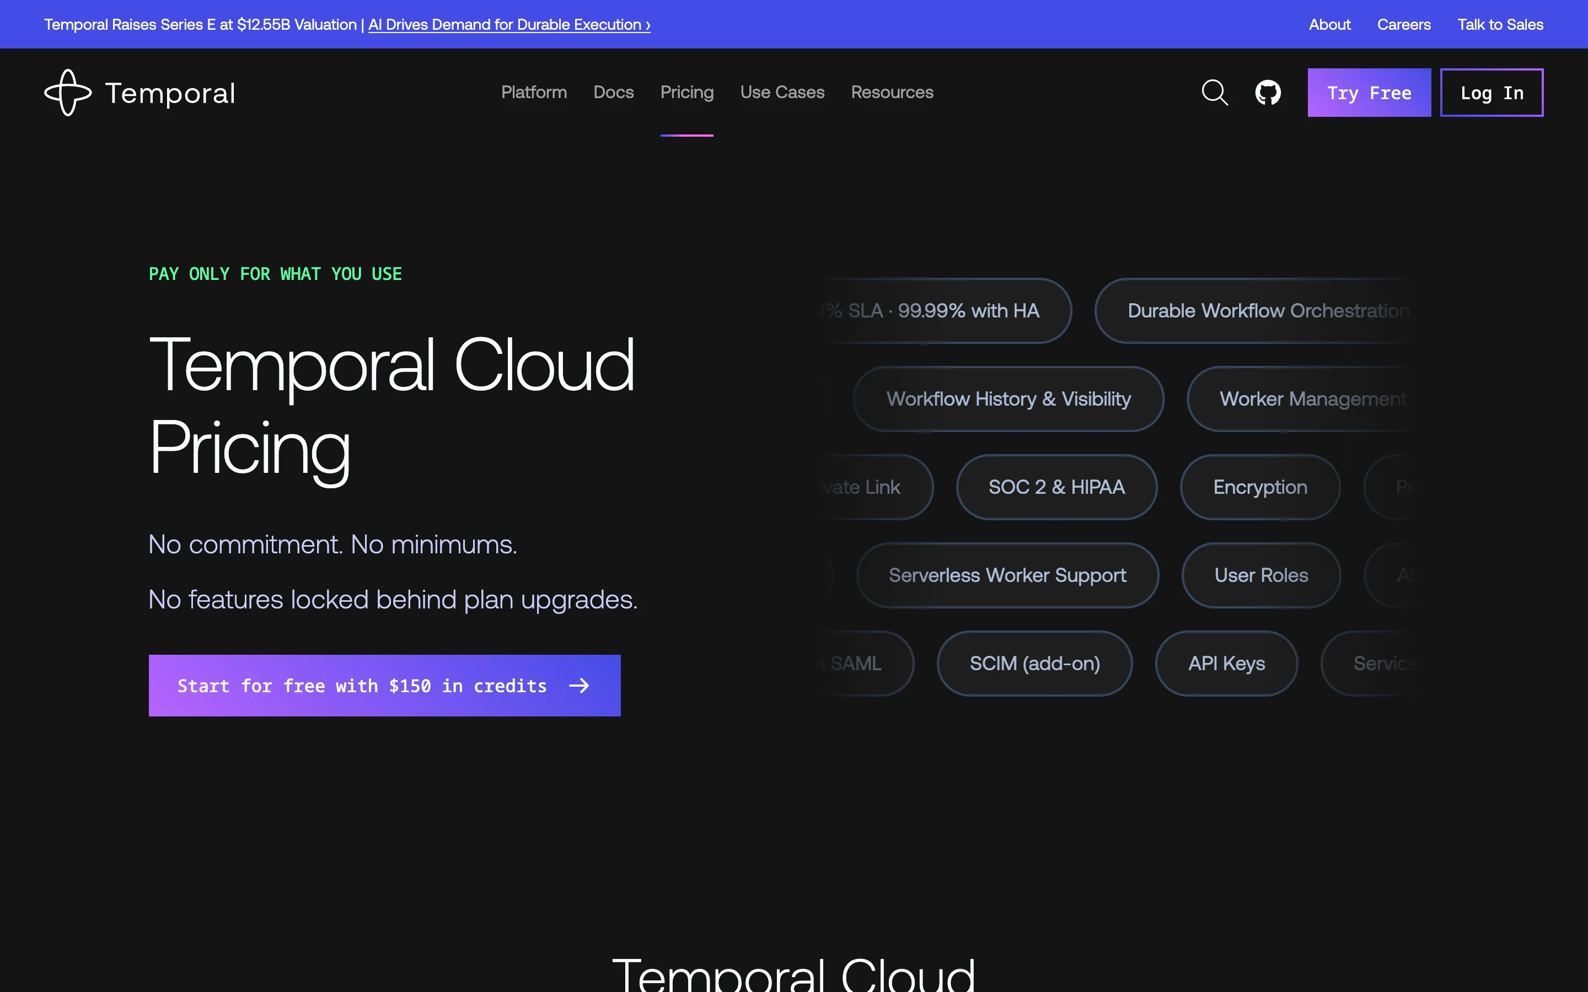The width and height of the screenshot is (1588, 992).
Task: Visit the About page link
Action: [x=1329, y=24]
